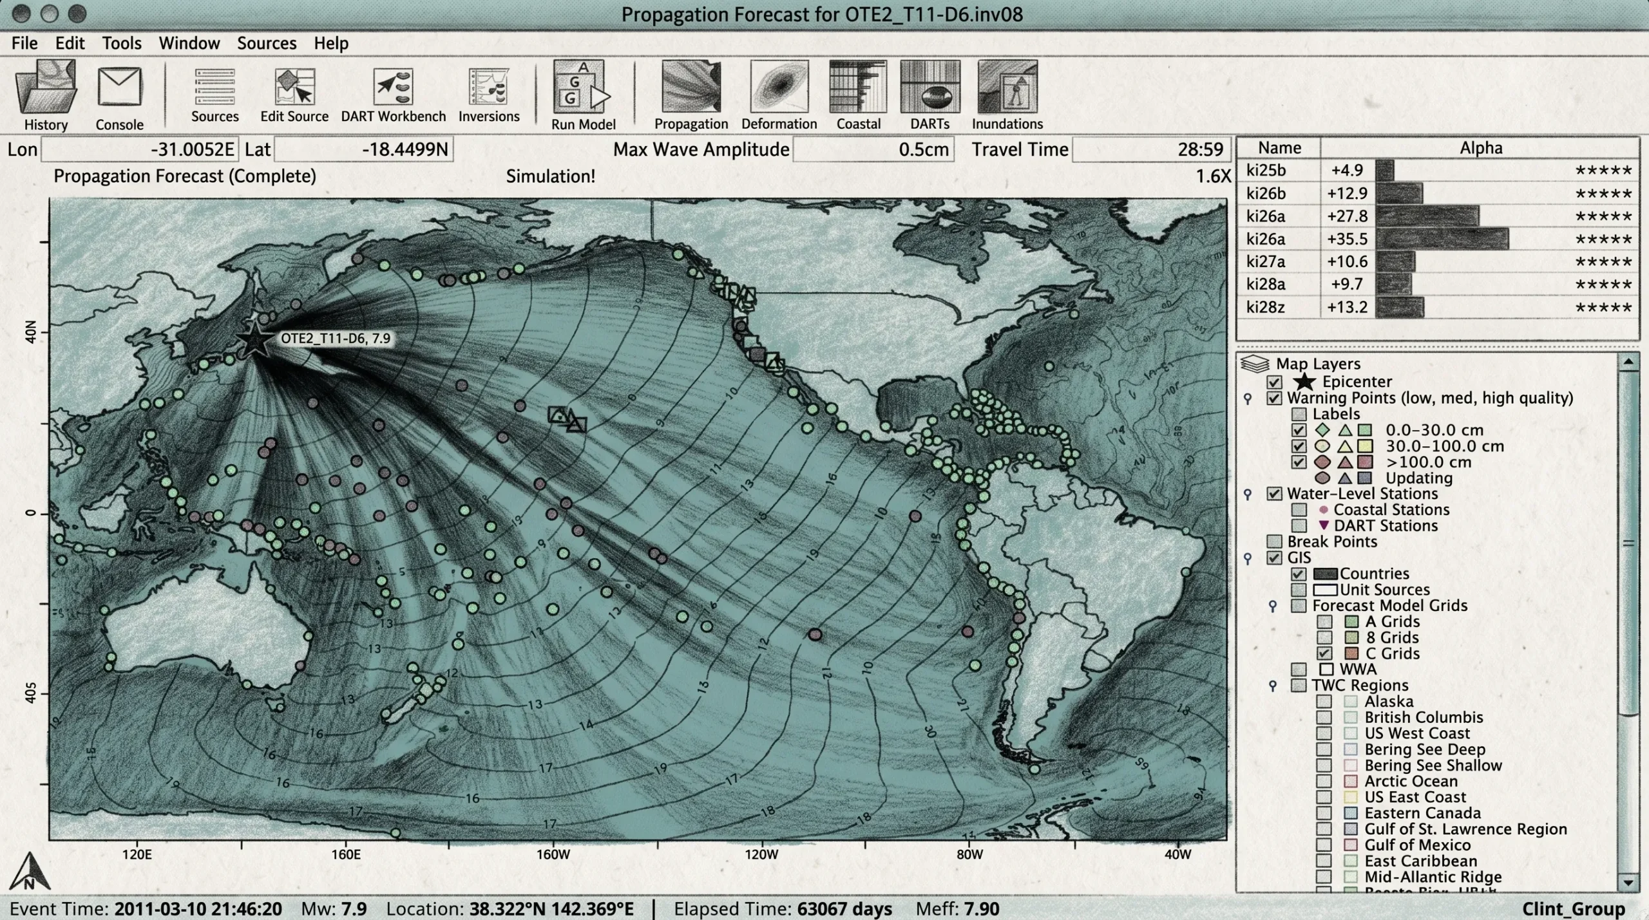Screen dimensions: 1649x920
Task: Select the ki26a row with +35.5
Action: [x=1438, y=239]
